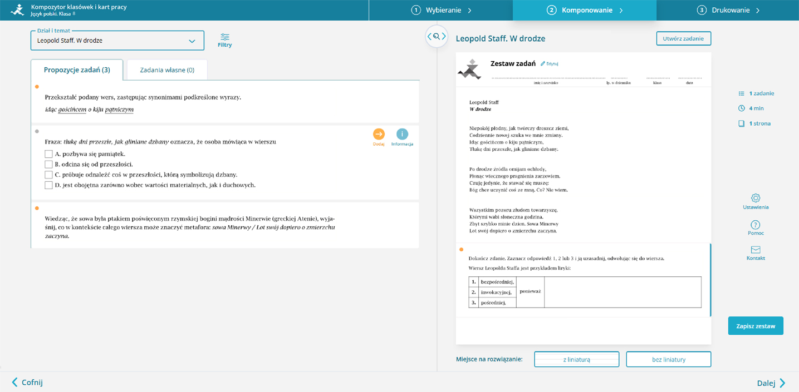Click table row '1. bezpośredniej'

tap(492, 282)
